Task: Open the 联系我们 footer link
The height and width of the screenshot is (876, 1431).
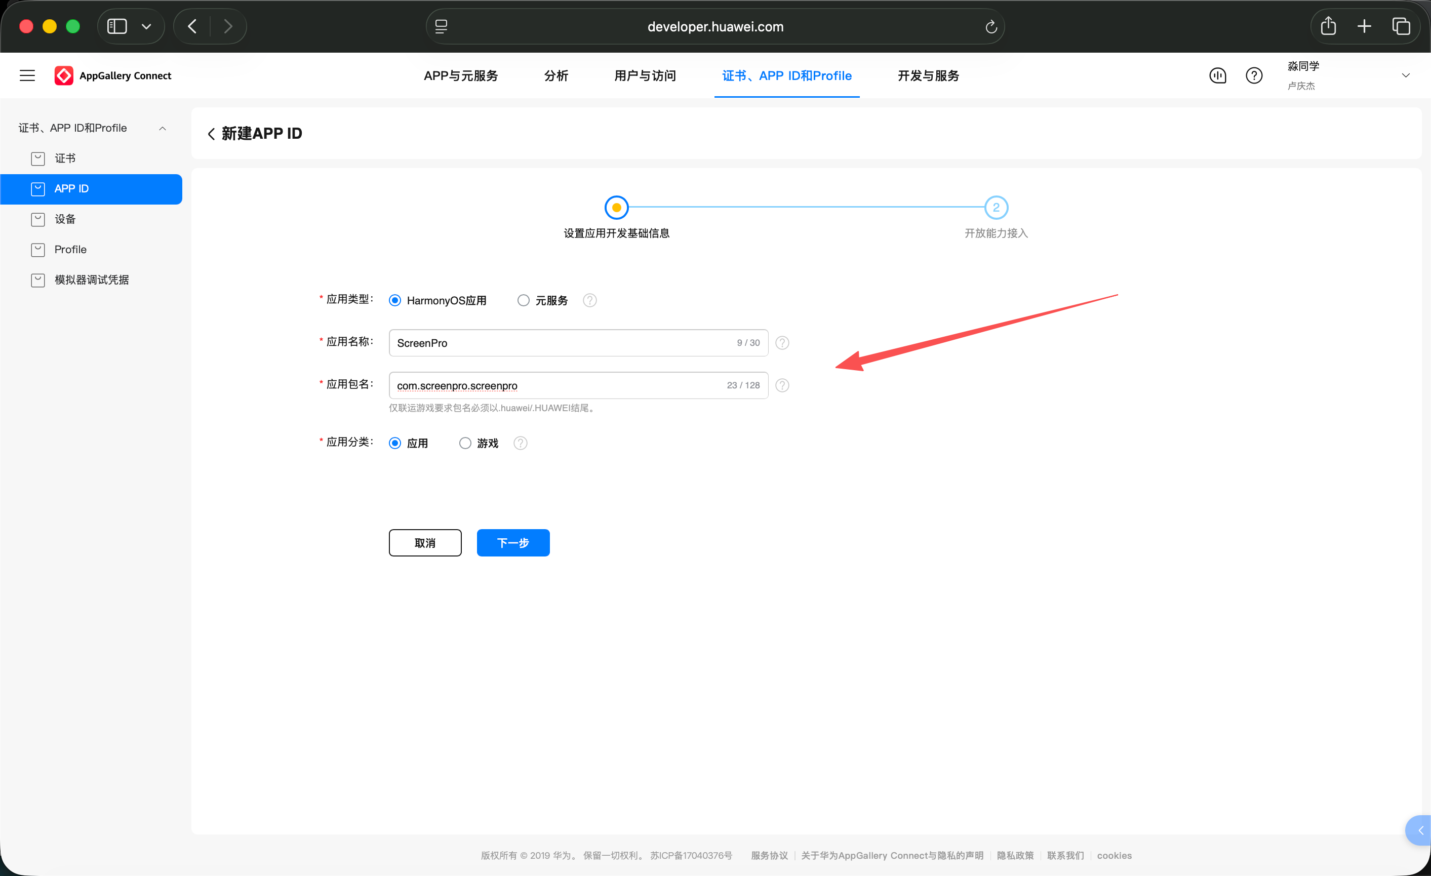Action: pyautogui.click(x=1065, y=855)
